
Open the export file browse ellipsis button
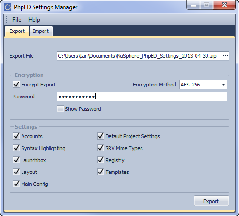pyautogui.click(x=226, y=56)
